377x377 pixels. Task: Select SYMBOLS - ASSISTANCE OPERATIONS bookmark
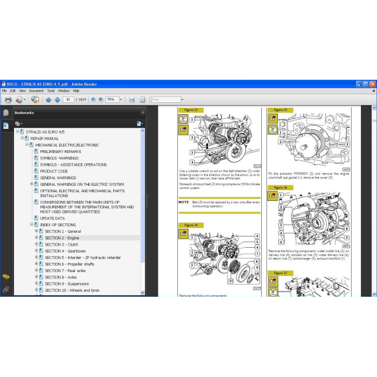tap(73, 165)
